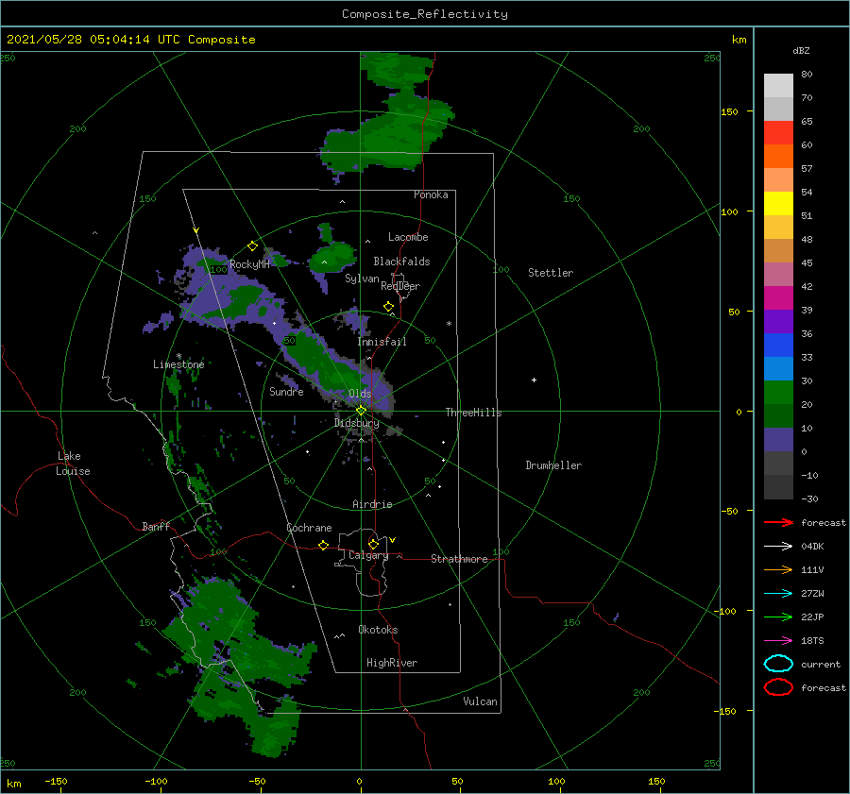Click the Ponoka city label

[431, 194]
